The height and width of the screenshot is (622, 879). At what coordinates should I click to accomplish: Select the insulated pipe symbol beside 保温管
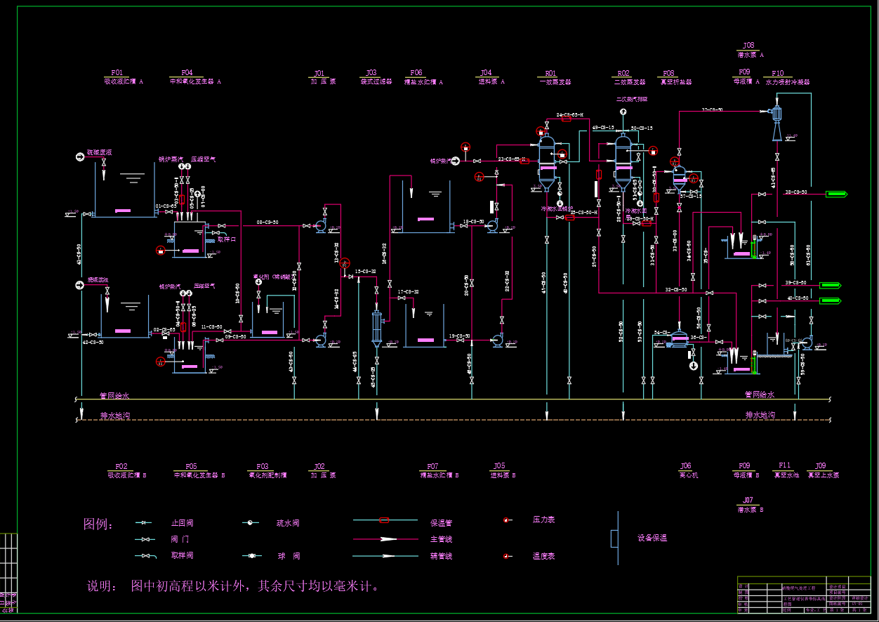pyautogui.click(x=385, y=520)
